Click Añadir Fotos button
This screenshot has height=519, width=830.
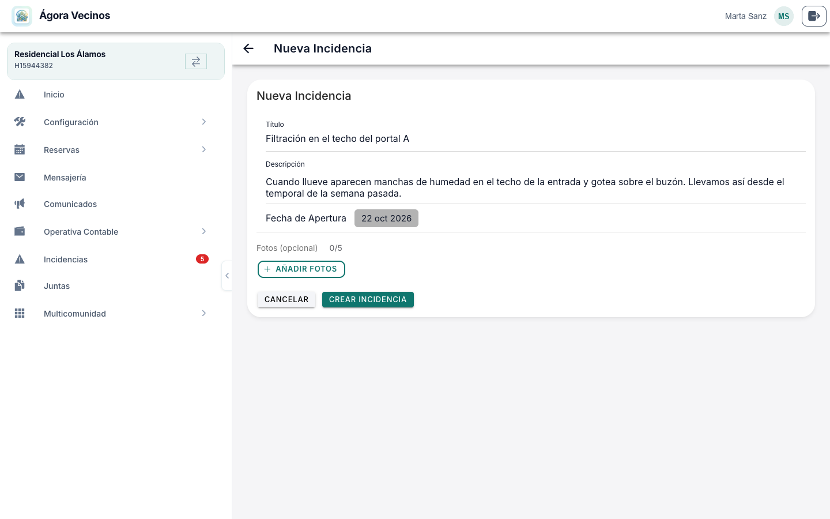pyautogui.click(x=301, y=269)
